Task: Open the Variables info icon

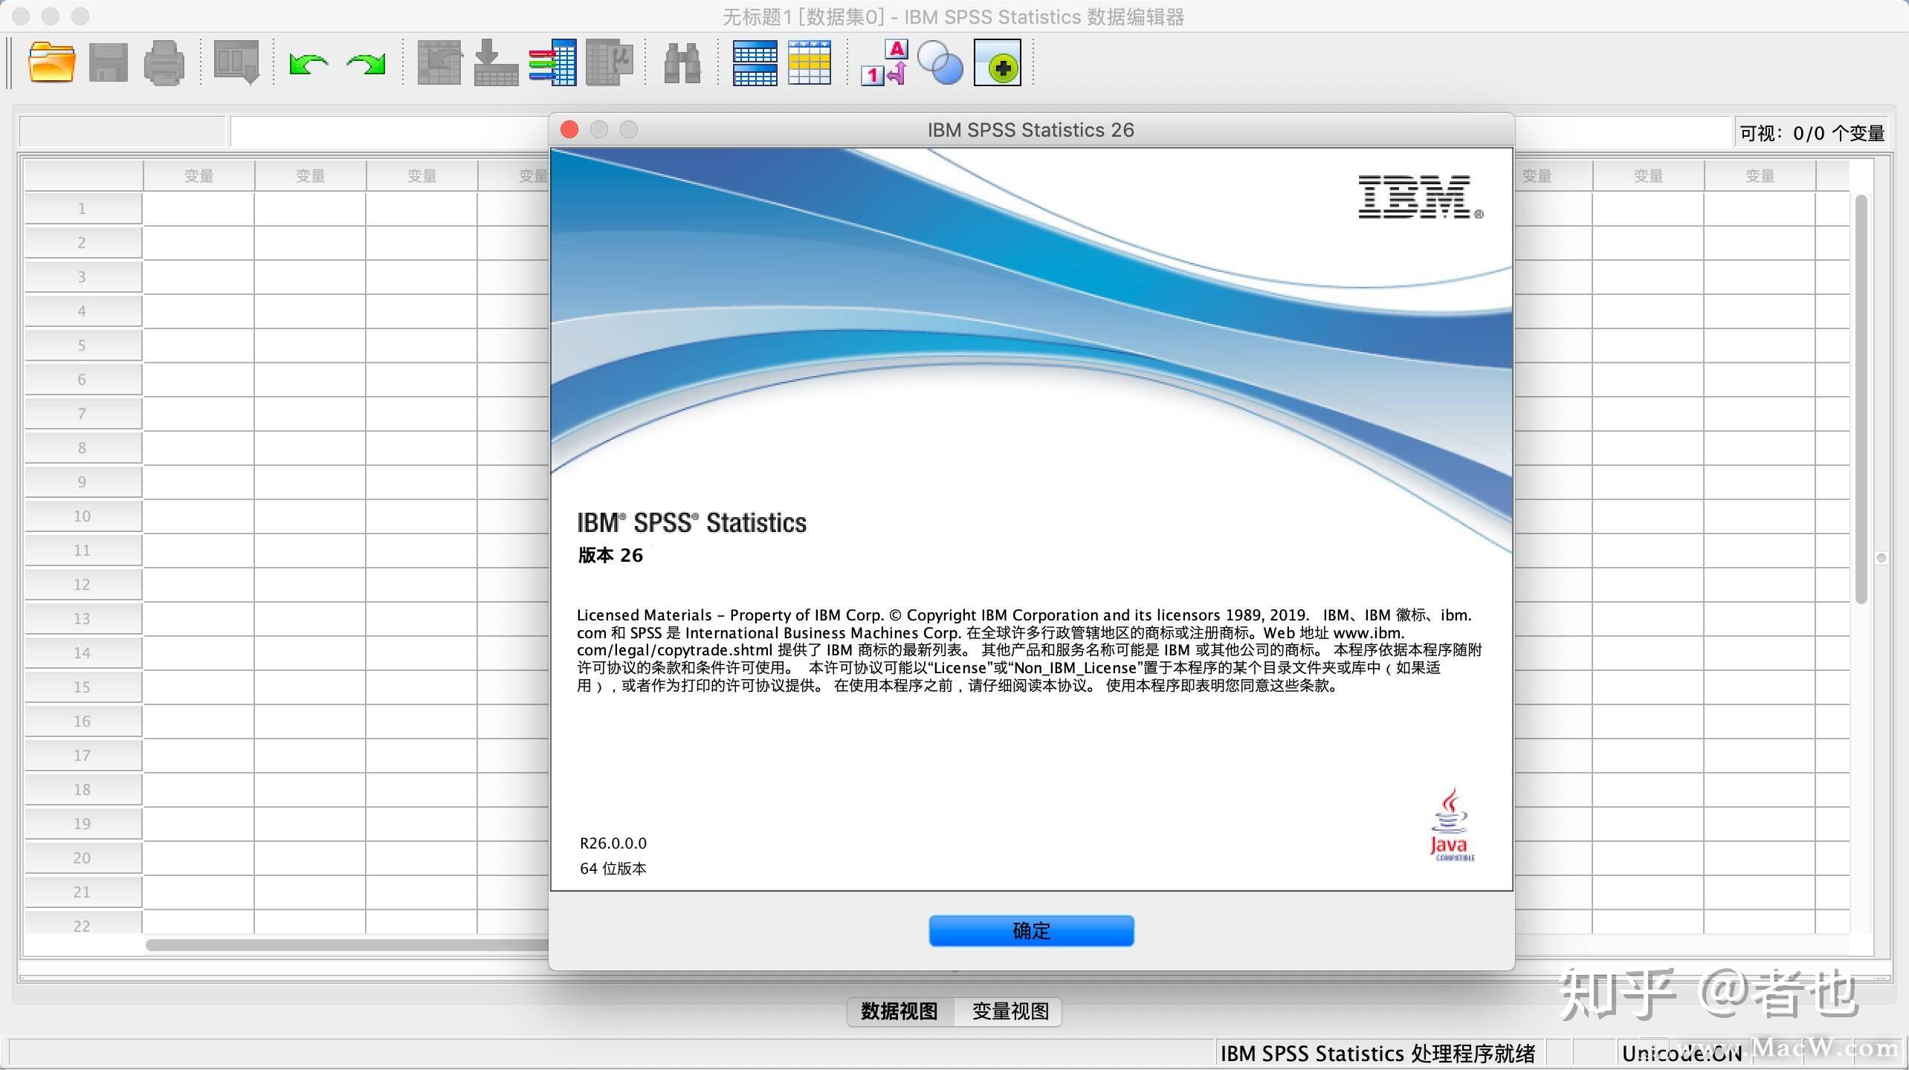Action: pyautogui.click(x=552, y=62)
